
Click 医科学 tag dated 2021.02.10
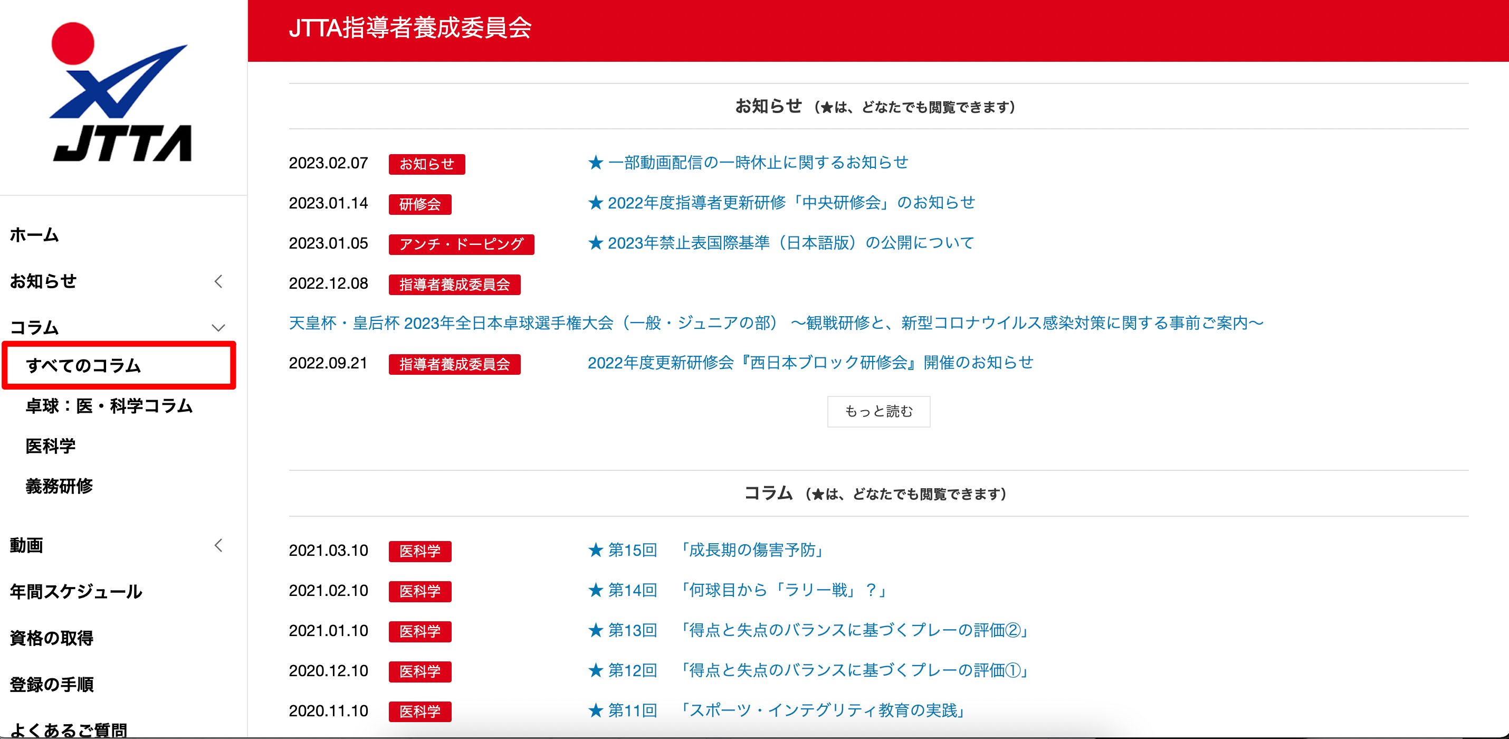420,591
